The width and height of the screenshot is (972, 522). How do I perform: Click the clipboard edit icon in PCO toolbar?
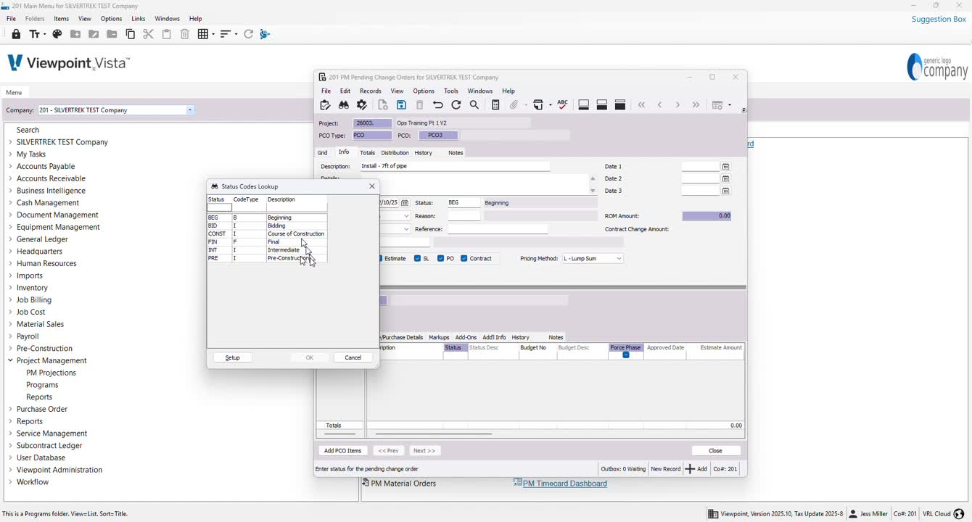[325, 105]
